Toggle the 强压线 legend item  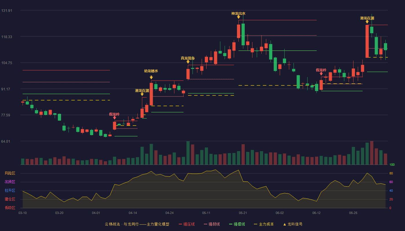[187, 224]
